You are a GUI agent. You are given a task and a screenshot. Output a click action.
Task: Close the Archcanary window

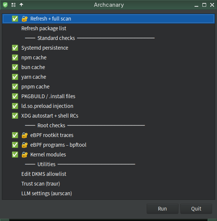point(212,5)
